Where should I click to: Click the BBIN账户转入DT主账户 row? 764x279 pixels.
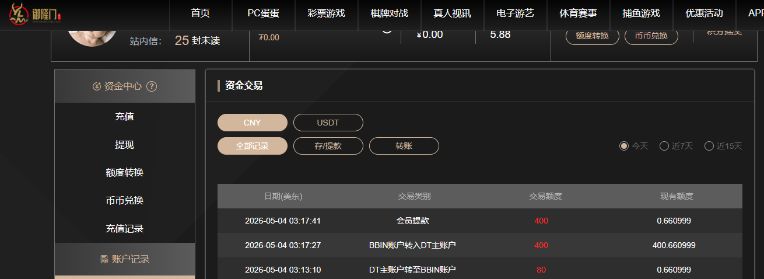(480, 246)
